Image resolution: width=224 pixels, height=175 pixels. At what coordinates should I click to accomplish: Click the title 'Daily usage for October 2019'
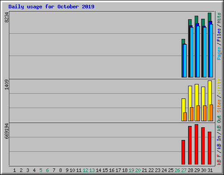tap(51, 7)
